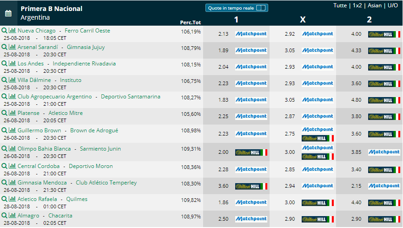Open the stats chart icon for Arsenal Sarandí
Screen dimensions: 403x228
tap(12, 47)
